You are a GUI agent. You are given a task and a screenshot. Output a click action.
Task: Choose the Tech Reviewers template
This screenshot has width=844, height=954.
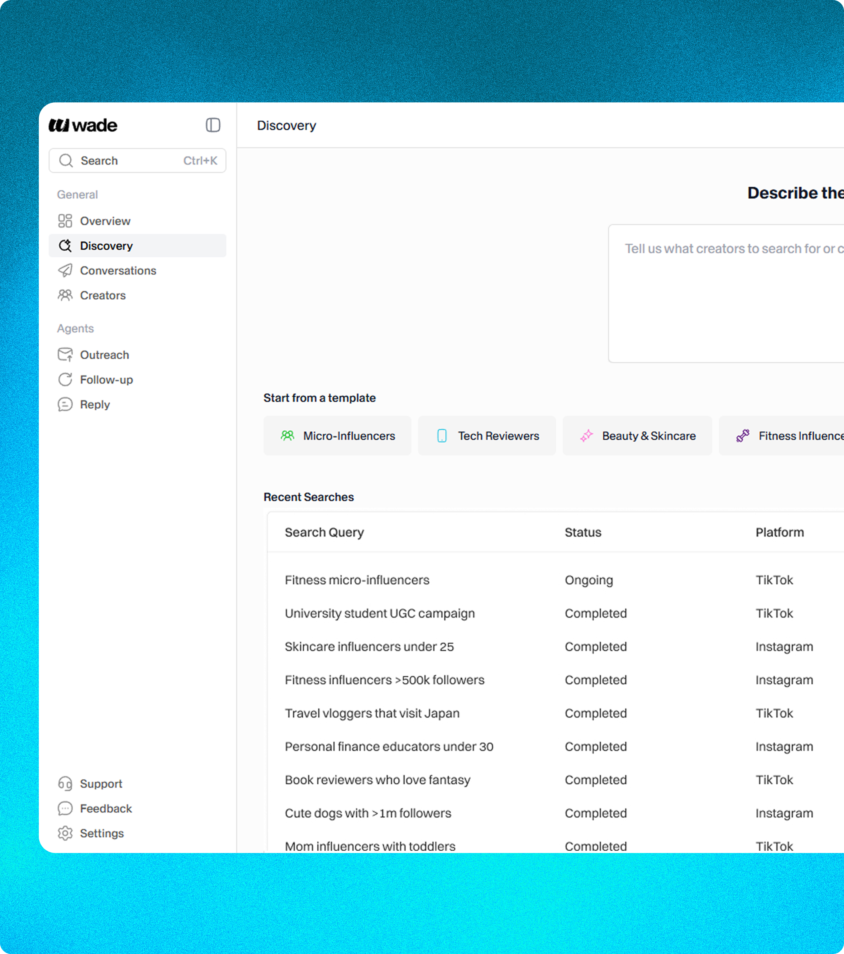(x=486, y=436)
